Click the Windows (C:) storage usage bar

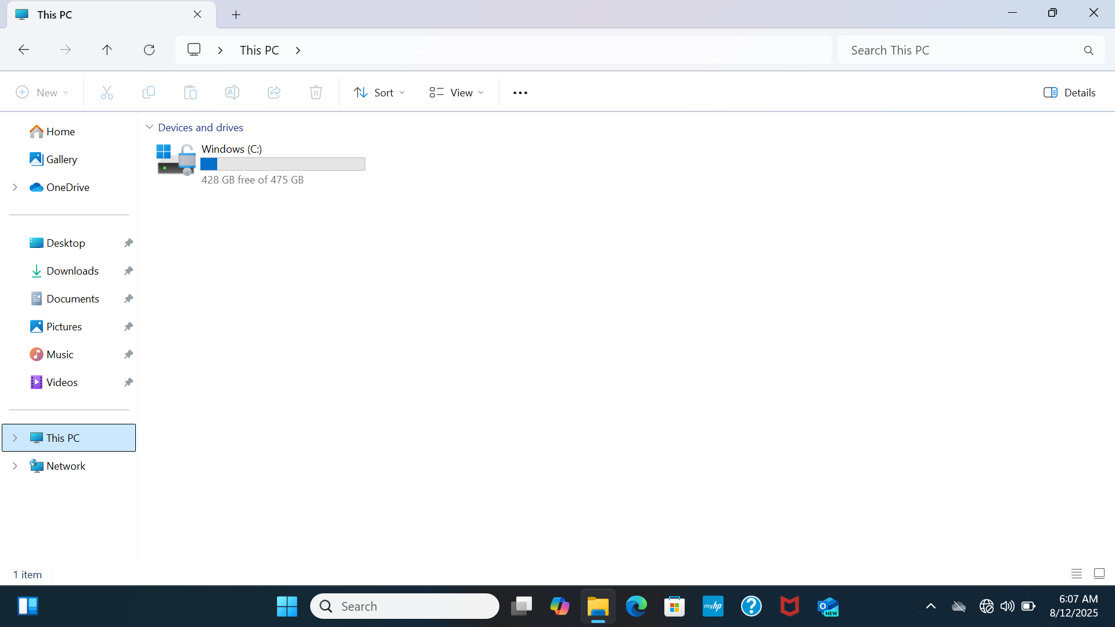pos(282,164)
